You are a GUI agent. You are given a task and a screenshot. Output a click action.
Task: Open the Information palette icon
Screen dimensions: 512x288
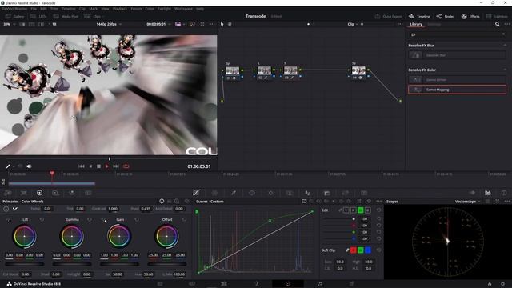pyautogui.click(x=504, y=193)
